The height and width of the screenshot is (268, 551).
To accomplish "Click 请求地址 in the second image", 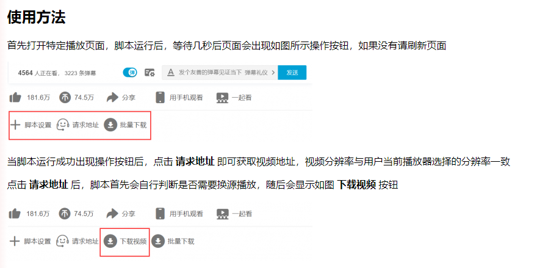I will point(85,241).
